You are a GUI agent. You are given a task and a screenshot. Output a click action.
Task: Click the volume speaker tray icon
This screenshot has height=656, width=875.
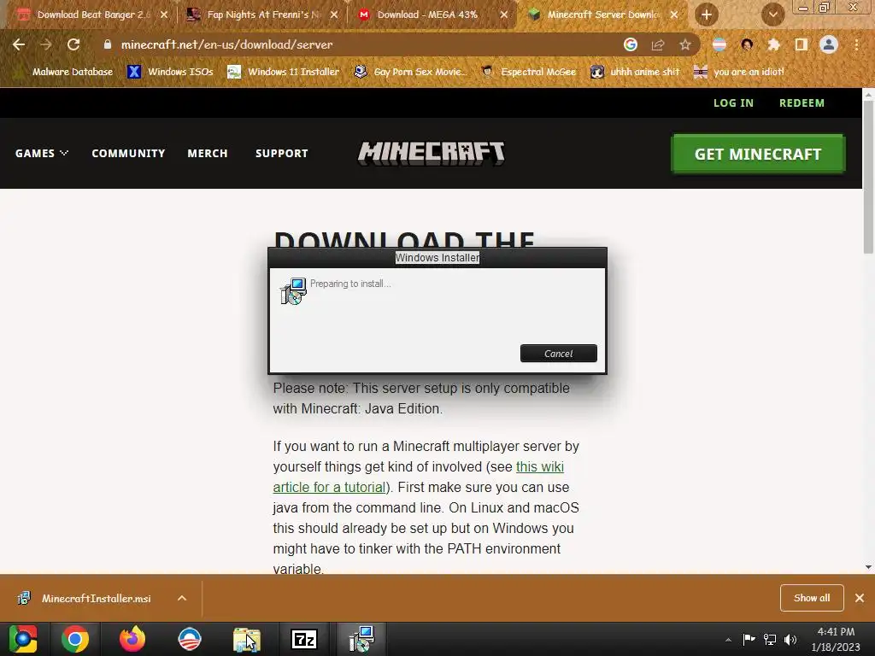(x=790, y=640)
